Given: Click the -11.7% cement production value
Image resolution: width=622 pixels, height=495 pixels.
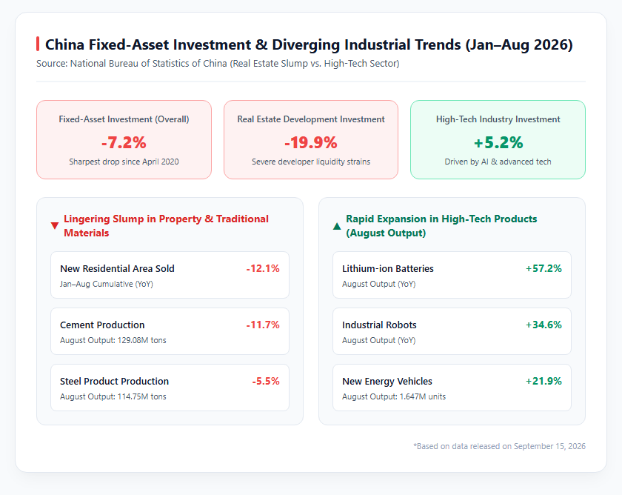Looking at the screenshot, I should (x=263, y=325).
